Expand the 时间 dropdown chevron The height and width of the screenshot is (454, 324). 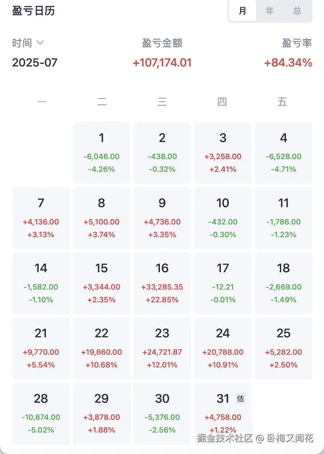40,43
